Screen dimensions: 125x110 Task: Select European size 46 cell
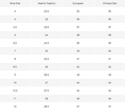(78, 99)
